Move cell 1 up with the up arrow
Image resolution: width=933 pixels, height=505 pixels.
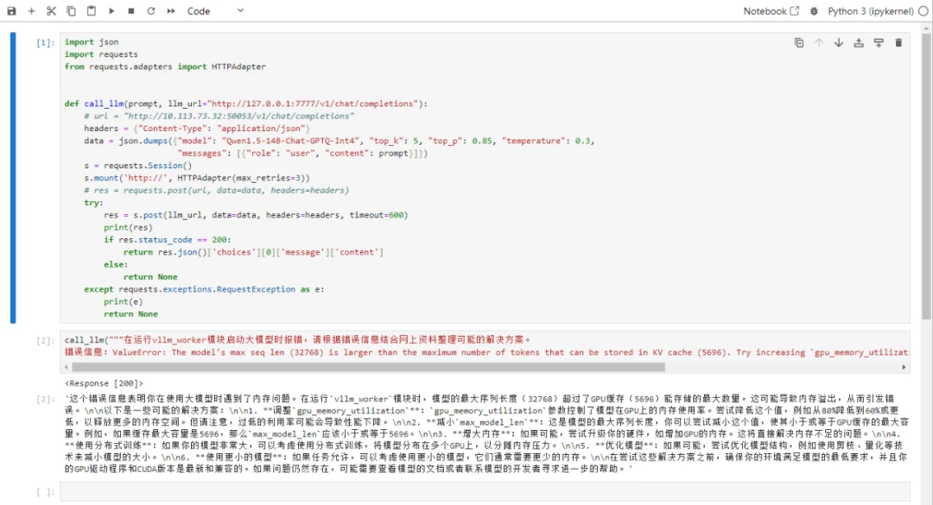[x=819, y=43]
